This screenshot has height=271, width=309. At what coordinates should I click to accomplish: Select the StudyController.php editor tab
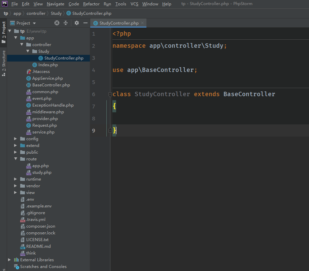(118, 23)
